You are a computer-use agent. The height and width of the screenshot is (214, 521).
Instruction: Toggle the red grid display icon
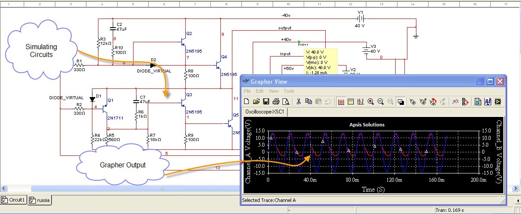click(341, 102)
